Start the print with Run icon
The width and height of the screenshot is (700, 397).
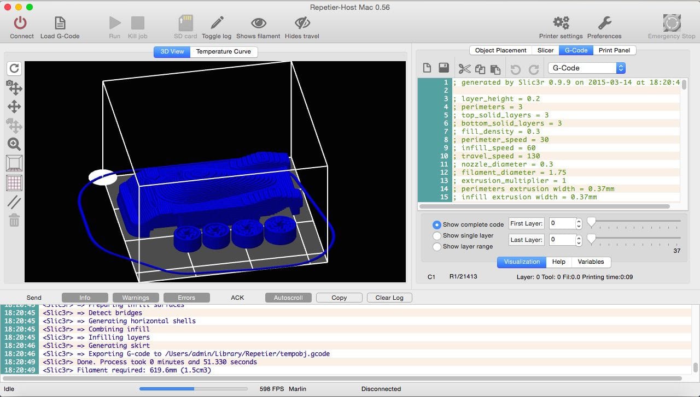pos(115,23)
